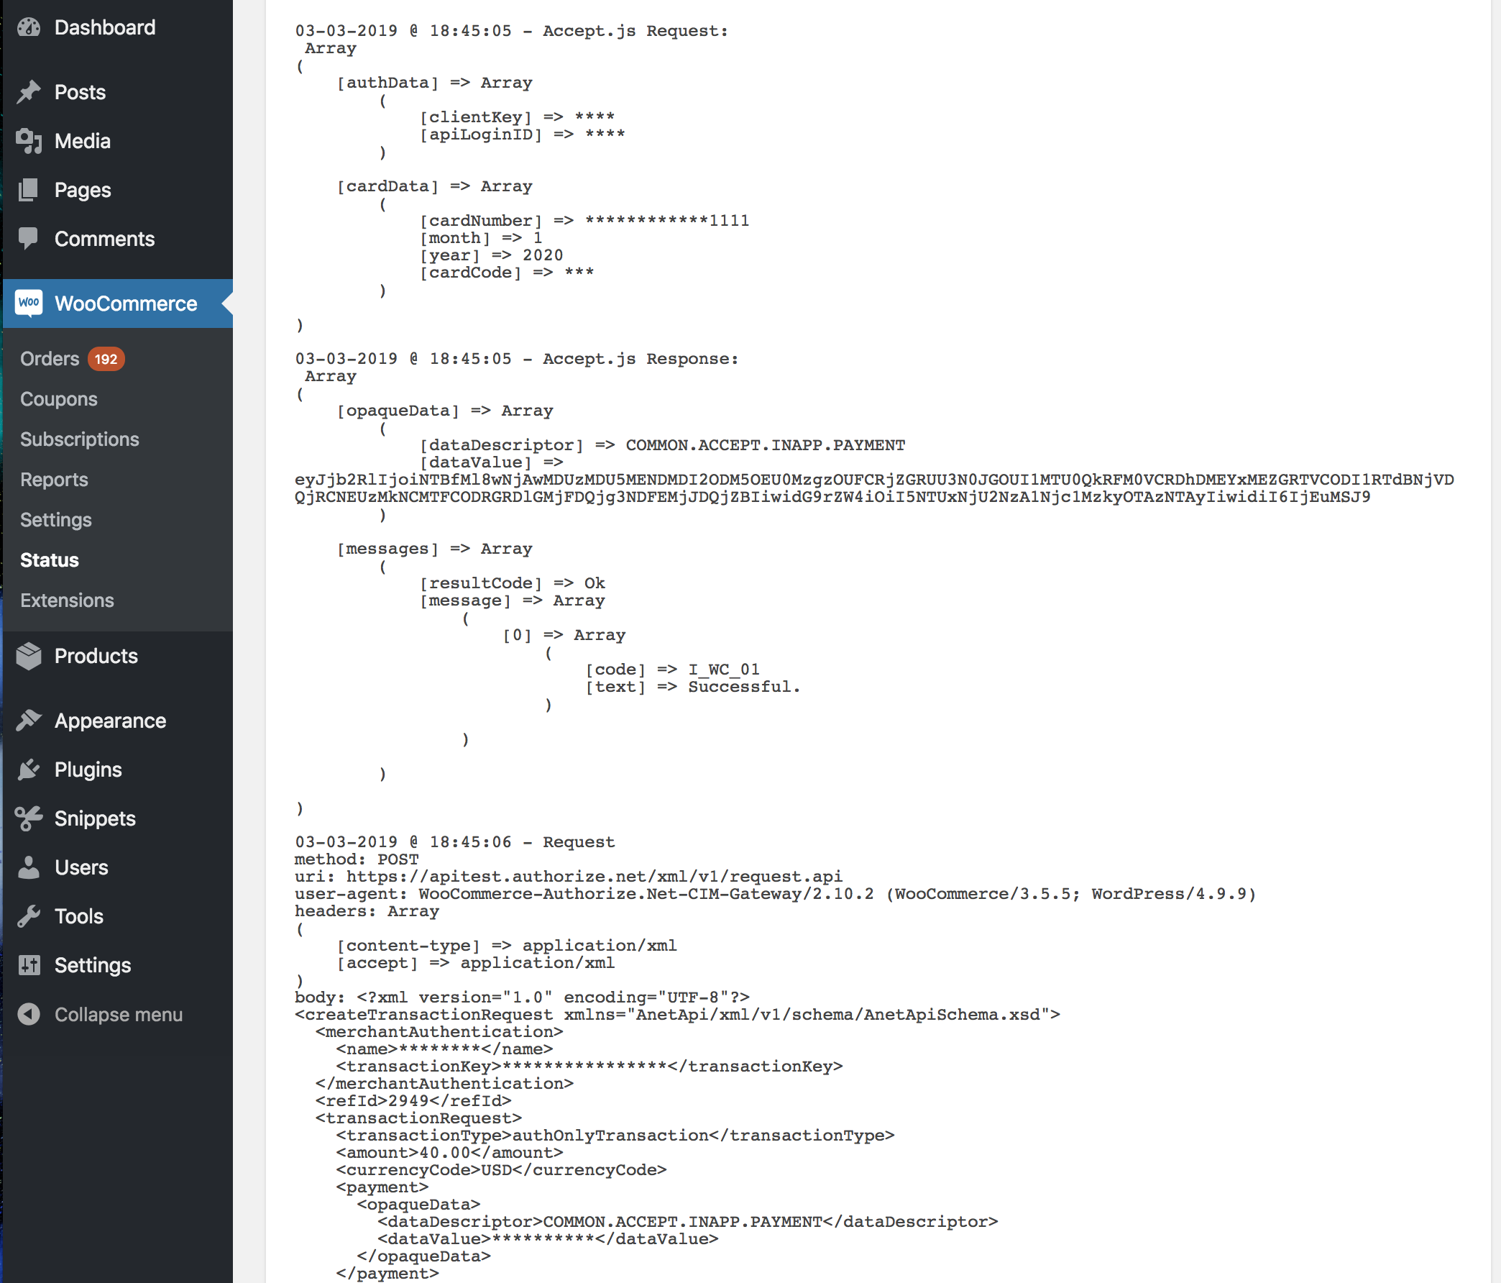This screenshot has height=1283, width=1501.
Task: Click the Products box icon
Action: pos(29,656)
